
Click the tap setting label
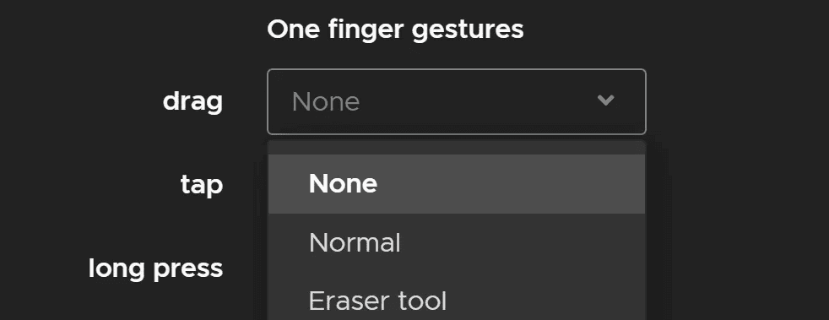coord(202,185)
